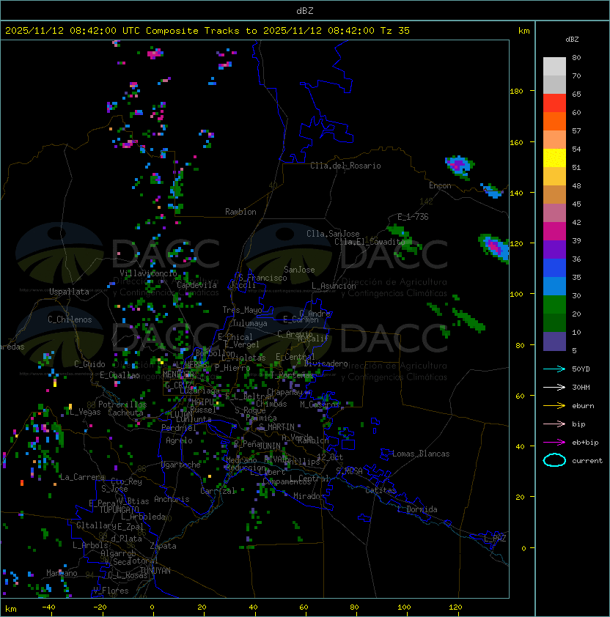Click the 'La_Carrera' map label
The width and height of the screenshot is (610, 617).
[x=82, y=477]
